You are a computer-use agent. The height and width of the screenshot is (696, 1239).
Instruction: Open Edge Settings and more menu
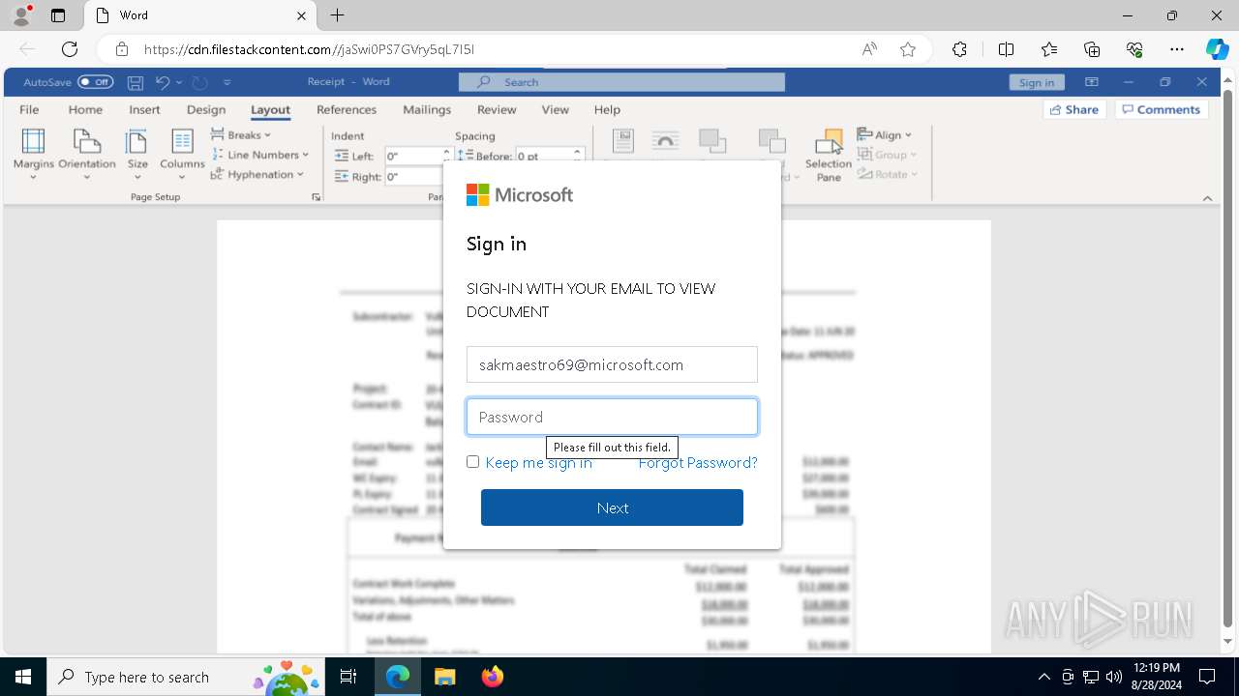1177,49
